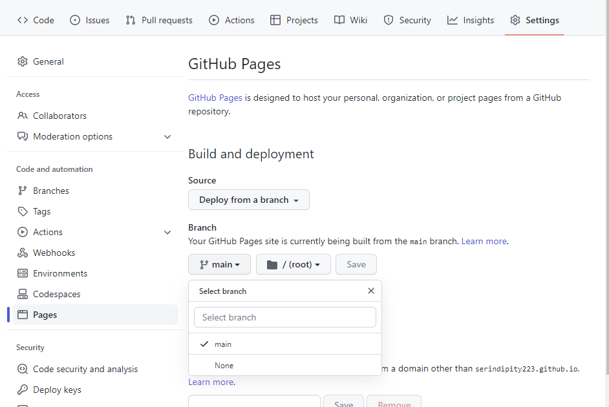Open the / (root) folder dropdown
The width and height of the screenshot is (609, 407).
click(294, 264)
